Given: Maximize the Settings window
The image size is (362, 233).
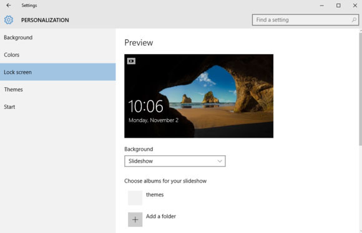Looking at the screenshot, I should pyautogui.click(x=338, y=6).
